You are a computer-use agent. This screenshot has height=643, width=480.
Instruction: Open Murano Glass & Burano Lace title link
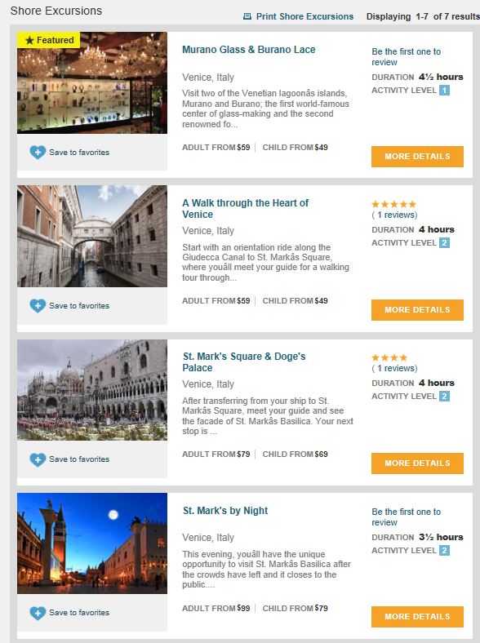coord(249,50)
